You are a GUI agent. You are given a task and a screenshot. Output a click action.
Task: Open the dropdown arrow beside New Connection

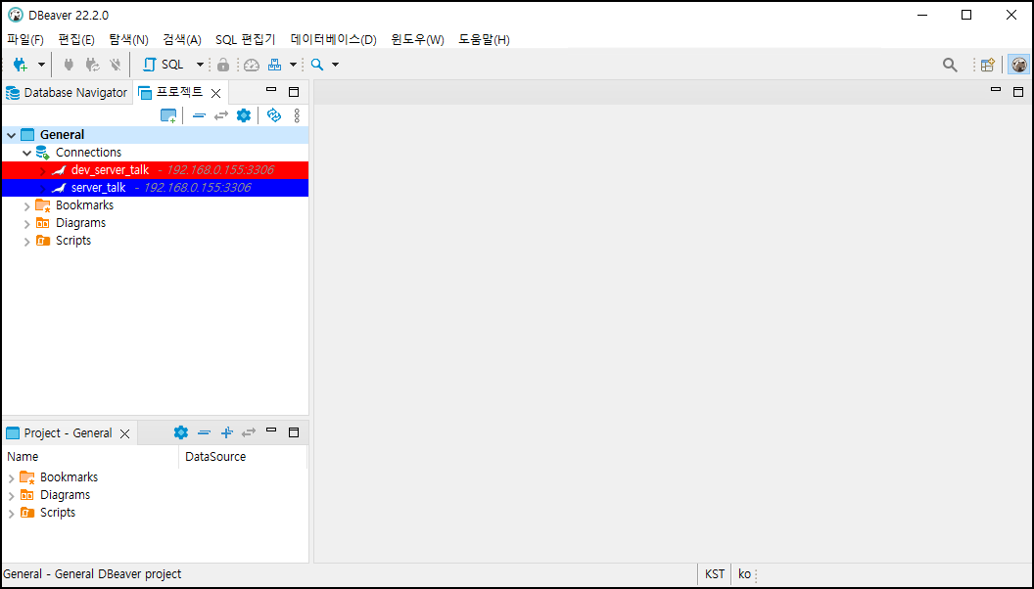click(41, 65)
